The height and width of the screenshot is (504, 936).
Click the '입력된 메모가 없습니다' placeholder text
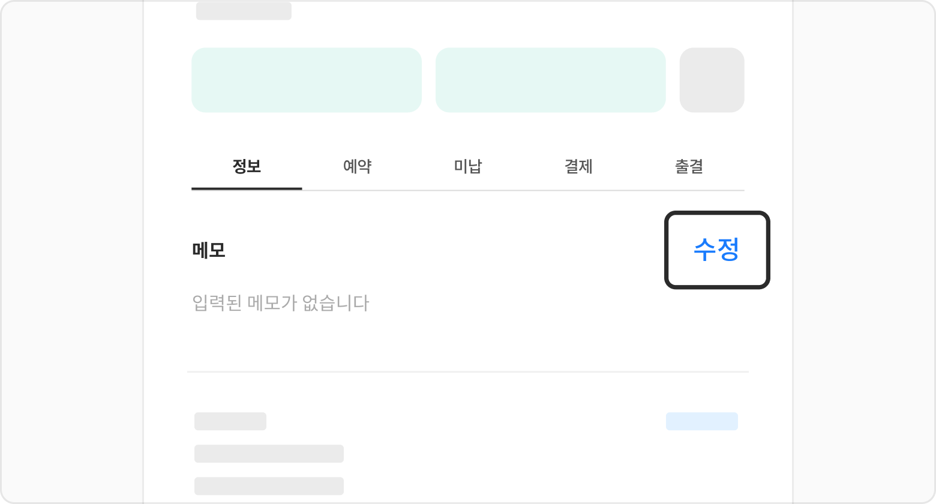click(x=280, y=303)
